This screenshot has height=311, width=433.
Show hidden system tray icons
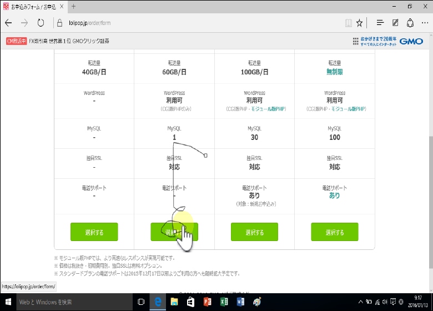coord(360,302)
